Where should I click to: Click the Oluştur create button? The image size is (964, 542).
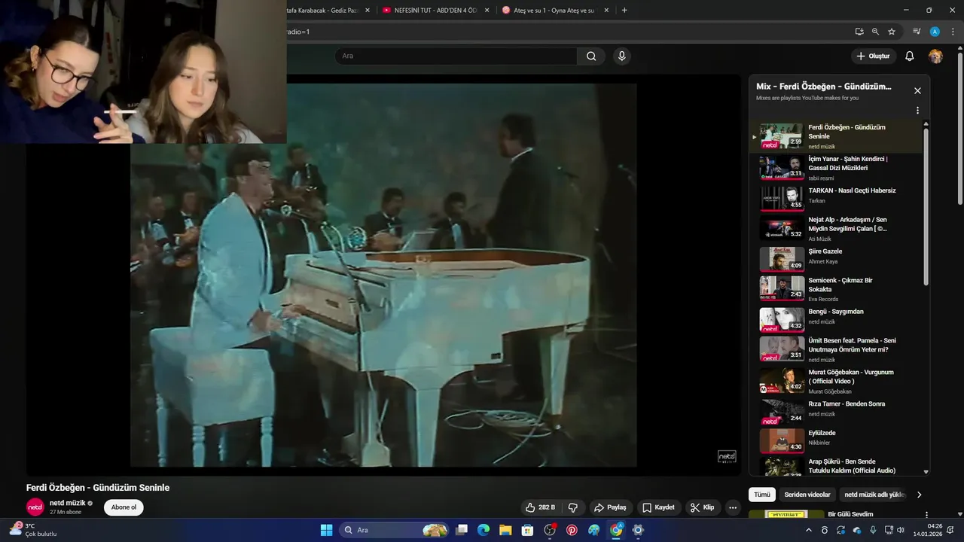[874, 56]
